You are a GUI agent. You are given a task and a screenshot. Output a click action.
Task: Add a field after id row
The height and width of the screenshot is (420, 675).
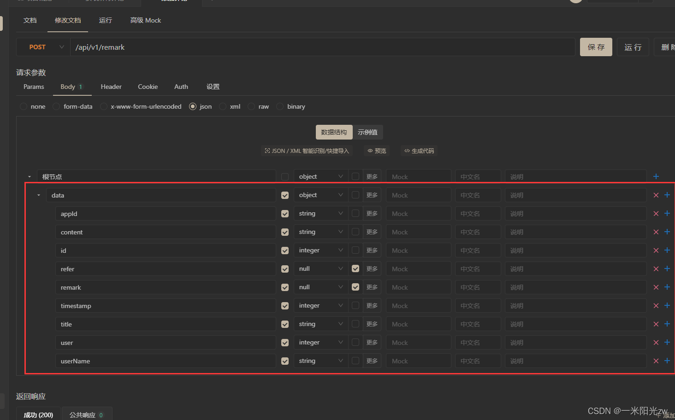click(x=667, y=251)
